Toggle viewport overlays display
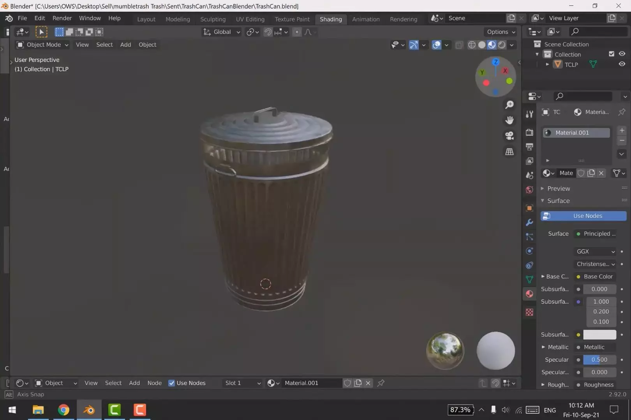 point(437,45)
